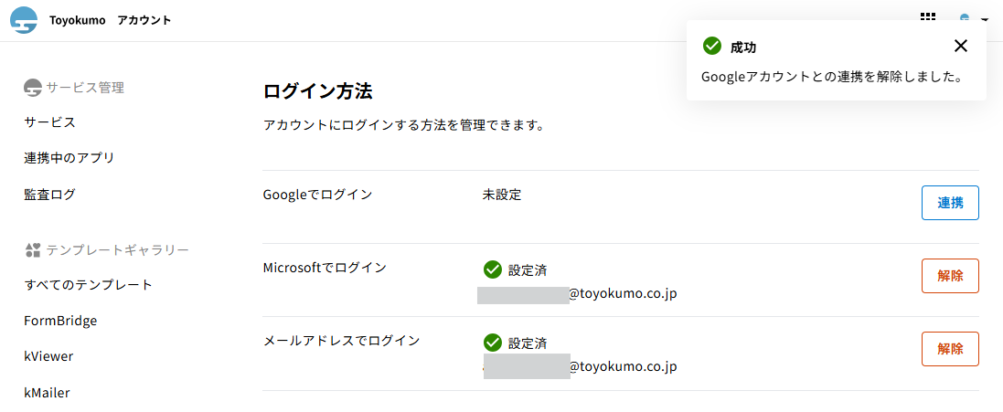Expand the account dropdown arrow
The height and width of the screenshot is (412, 1003).
point(985,19)
